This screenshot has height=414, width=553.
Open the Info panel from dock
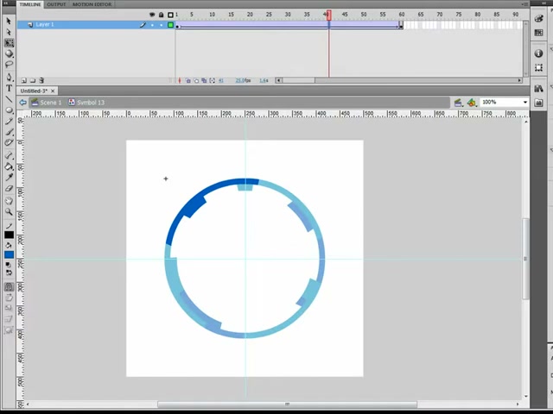tap(538, 53)
